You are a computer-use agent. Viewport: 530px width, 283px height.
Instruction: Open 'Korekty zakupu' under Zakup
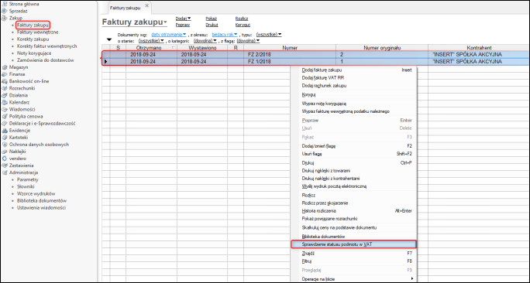(x=33, y=39)
